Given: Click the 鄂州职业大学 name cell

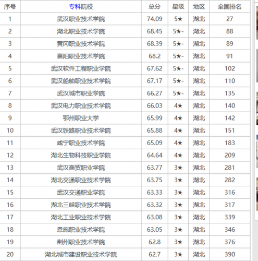Looking at the screenshot, I should 81,118.
